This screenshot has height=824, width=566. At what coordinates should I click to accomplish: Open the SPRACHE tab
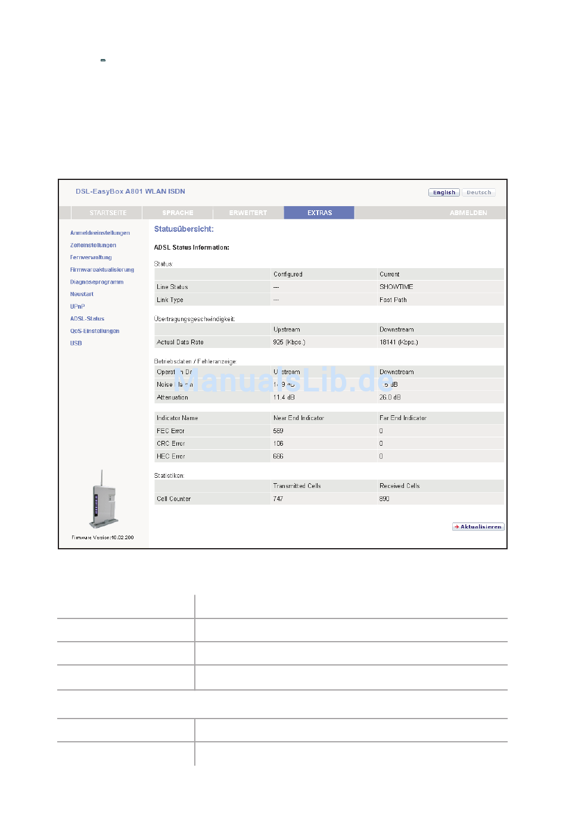(178, 213)
